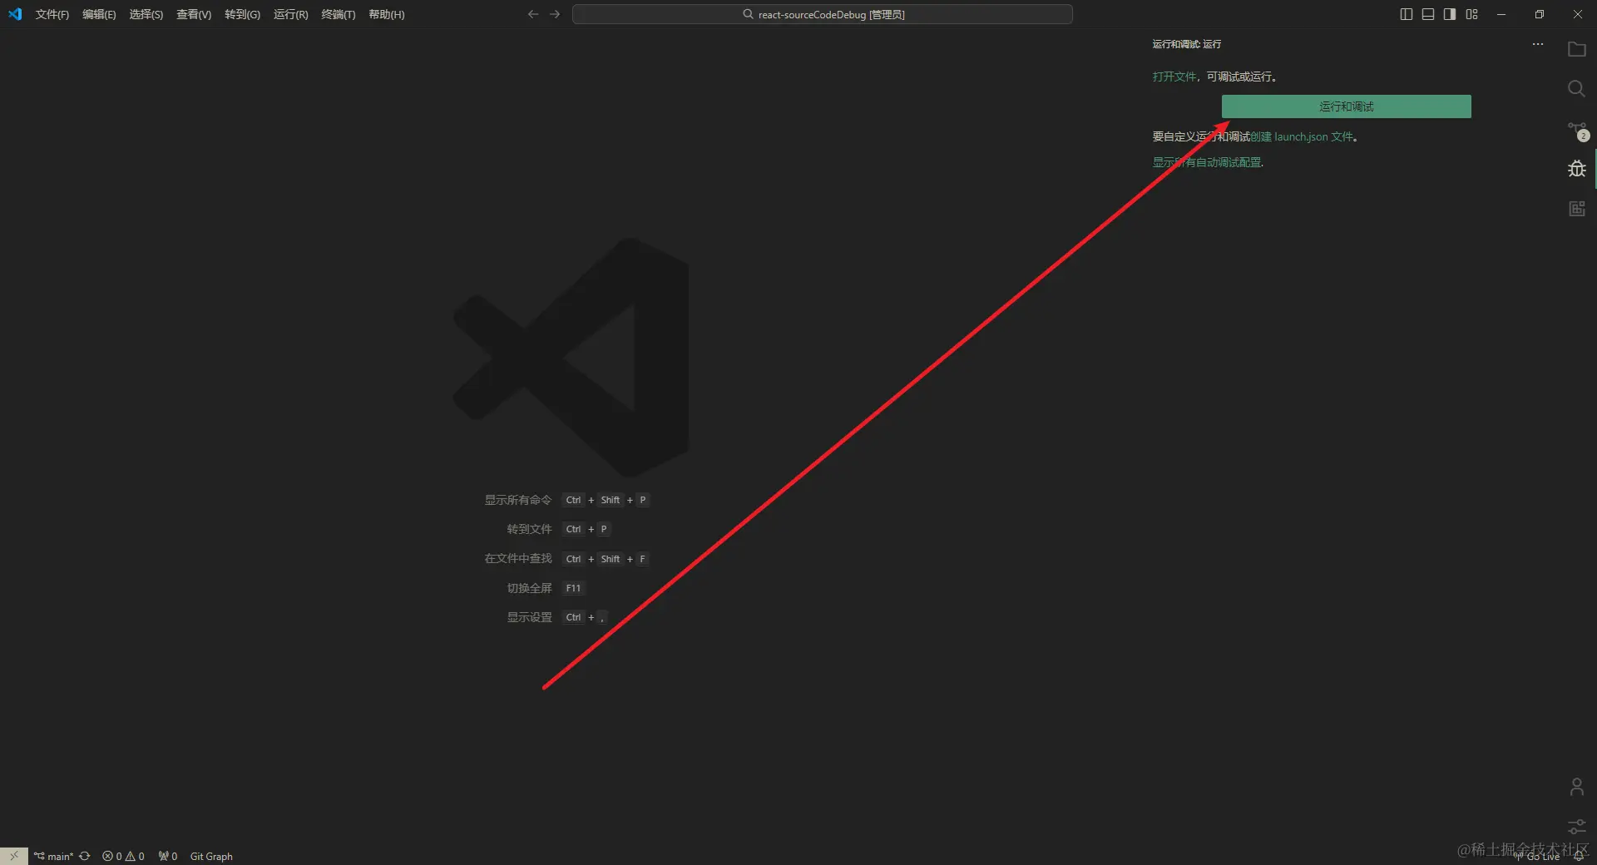Click Go Live in the status bar
This screenshot has height=865, width=1597.
tap(1537, 856)
